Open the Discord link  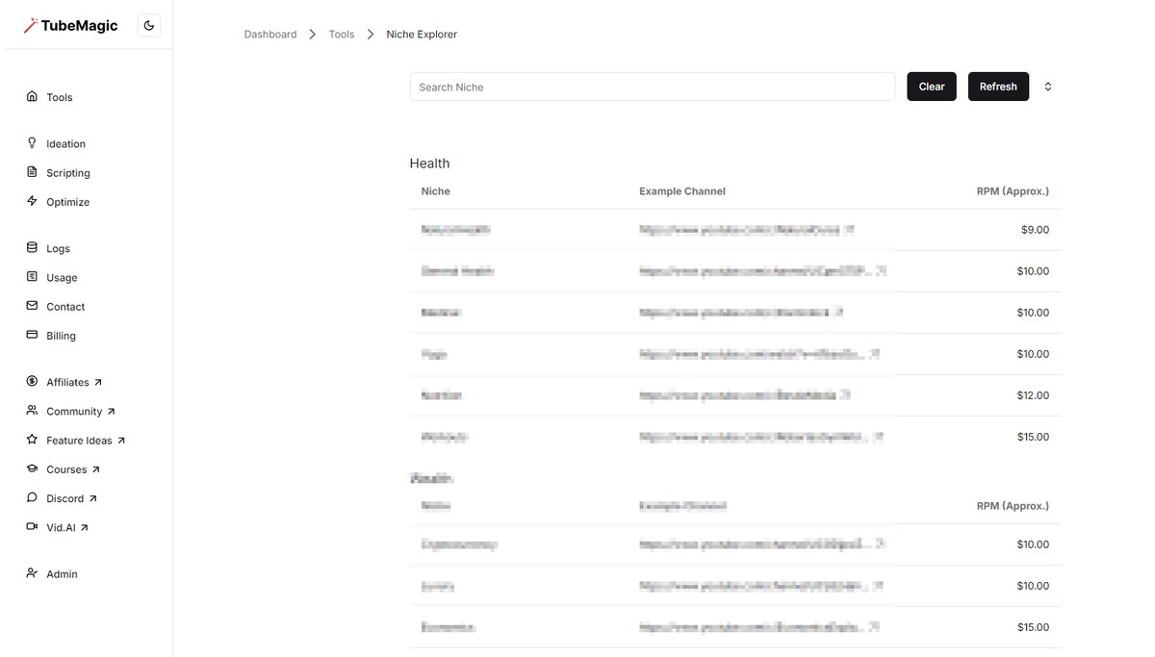(x=72, y=498)
